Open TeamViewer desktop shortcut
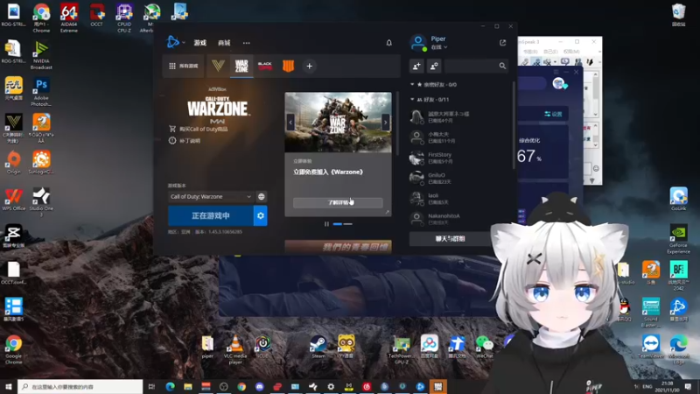Viewport: 700px width, 394px height. tap(651, 347)
